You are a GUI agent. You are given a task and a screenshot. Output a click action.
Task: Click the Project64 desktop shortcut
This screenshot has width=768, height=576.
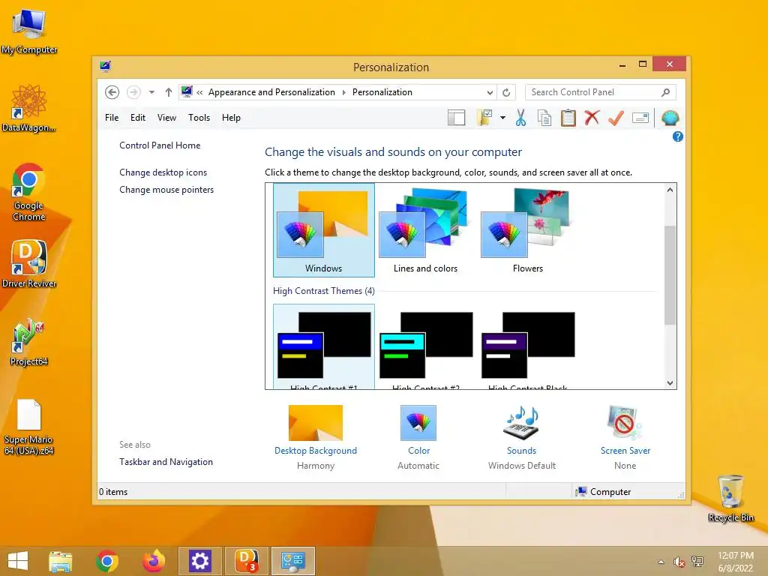pos(29,342)
